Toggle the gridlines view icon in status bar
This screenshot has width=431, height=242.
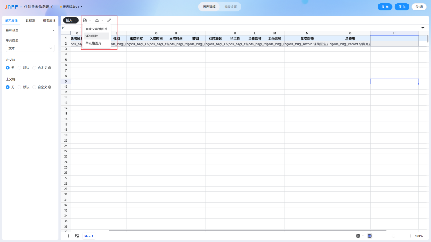tap(370, 236)
